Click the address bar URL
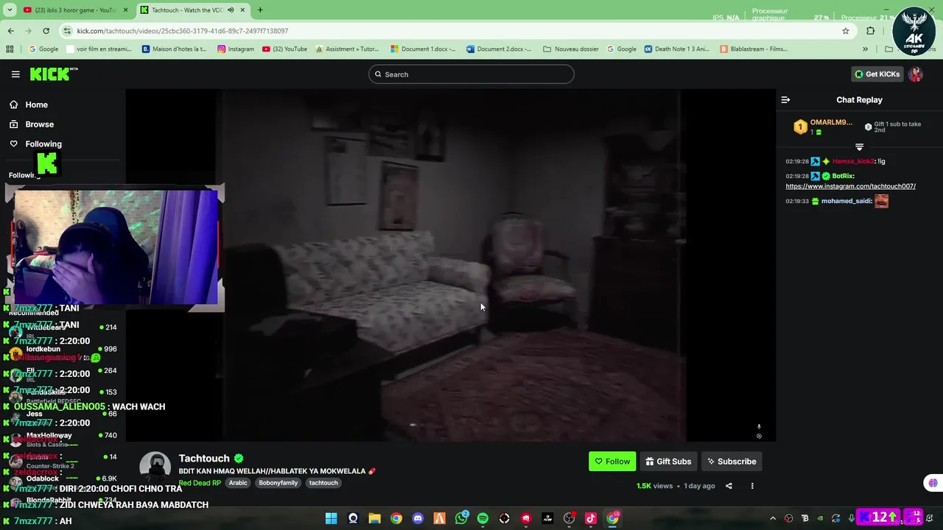Image resolution: width=943 pixels, height=530 pixels. (x=183, y=31)
